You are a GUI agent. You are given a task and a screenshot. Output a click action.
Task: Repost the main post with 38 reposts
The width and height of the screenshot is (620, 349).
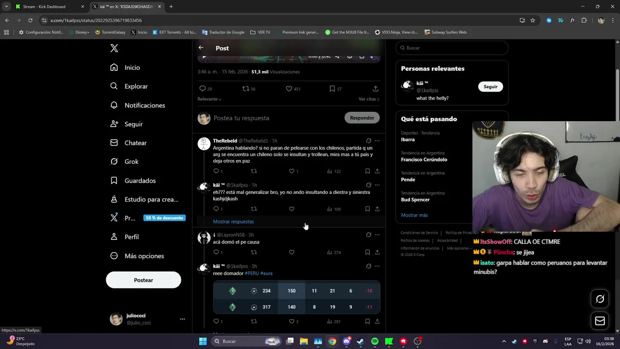click(248, 89)
